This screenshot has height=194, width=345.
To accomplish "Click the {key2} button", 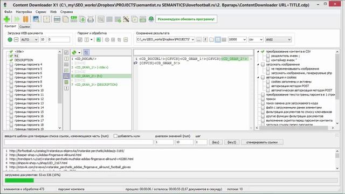I will pyautogui.click(x=232, y=142).
